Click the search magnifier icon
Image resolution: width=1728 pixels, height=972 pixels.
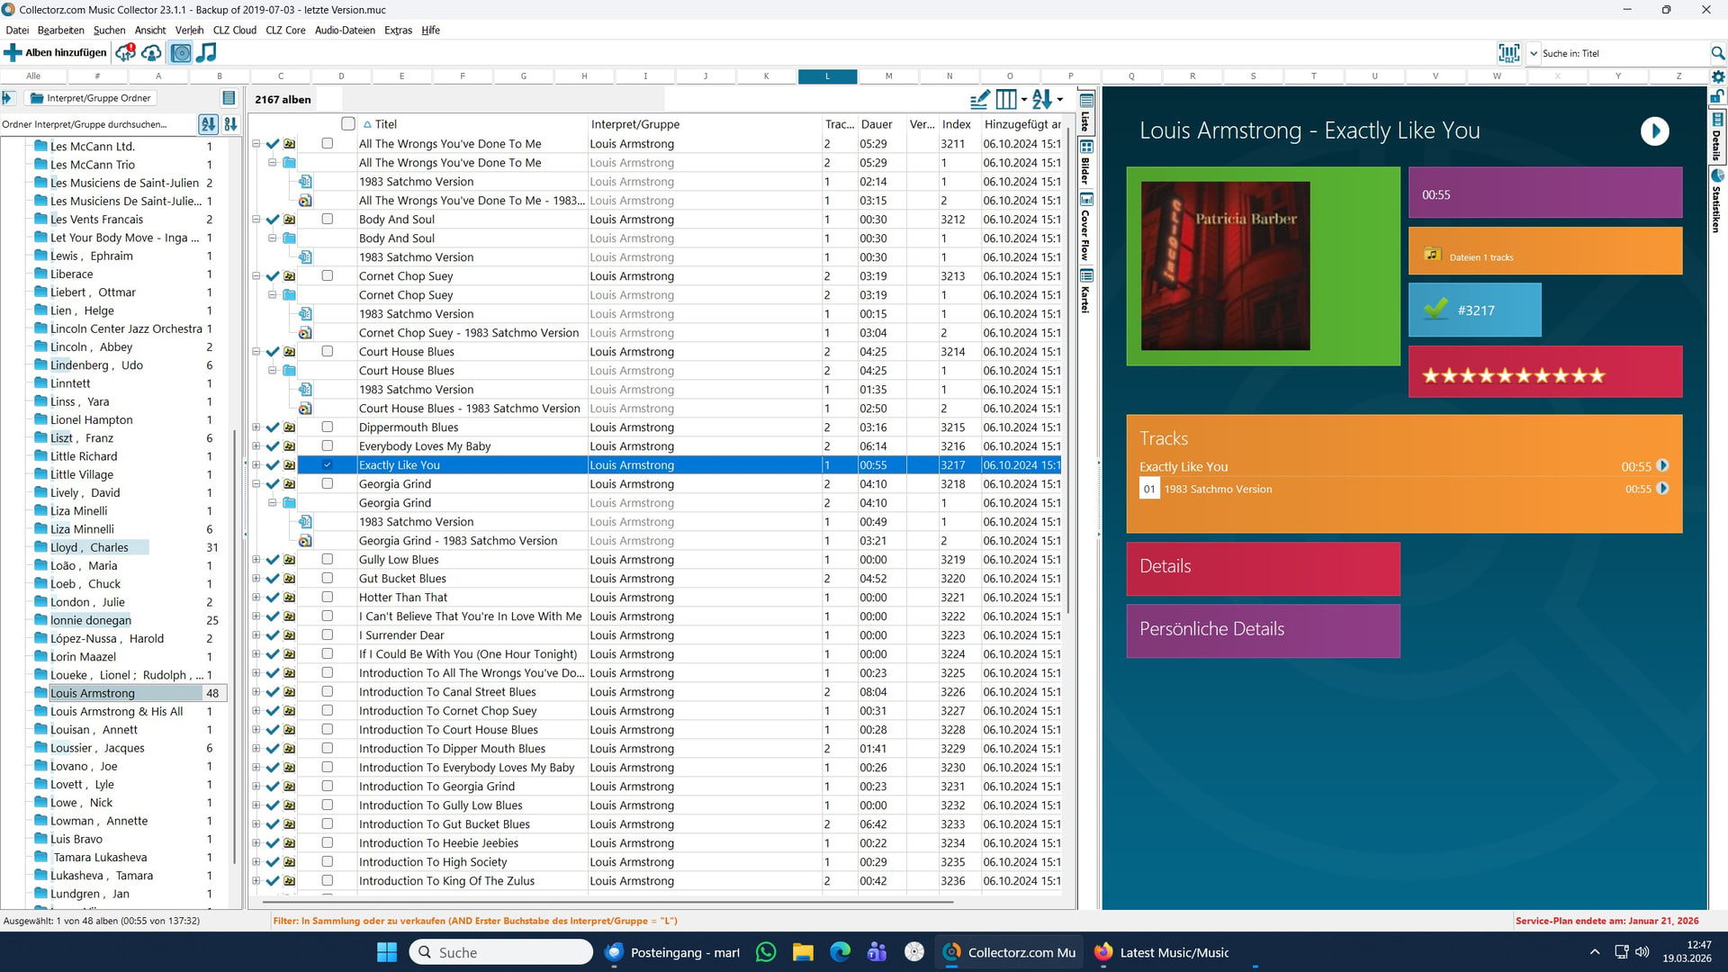(1717, 53)
